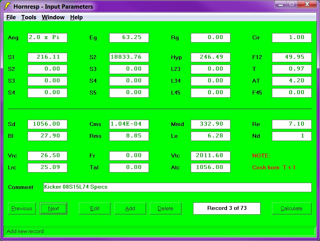Click the Delete button
Screen dimensions: 320x241
(166, 208)
